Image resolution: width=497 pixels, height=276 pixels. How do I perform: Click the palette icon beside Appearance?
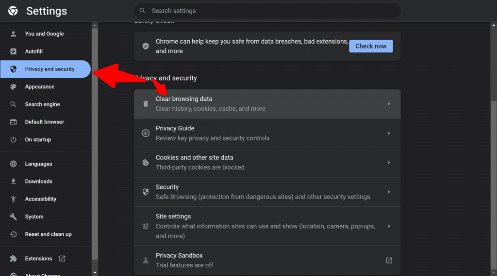(x=13, y=87)
